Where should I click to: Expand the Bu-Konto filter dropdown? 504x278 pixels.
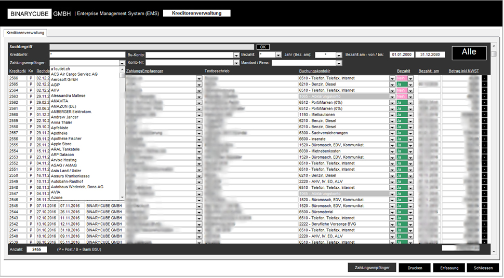point(236,55)
